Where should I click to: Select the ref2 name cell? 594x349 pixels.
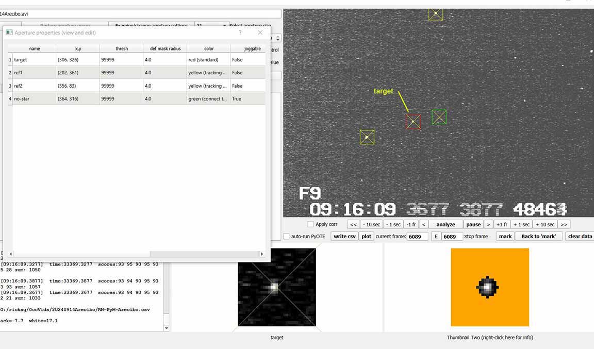(35, 86)
